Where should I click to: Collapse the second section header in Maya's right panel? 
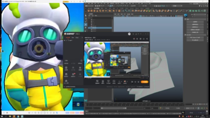point(195,35)
